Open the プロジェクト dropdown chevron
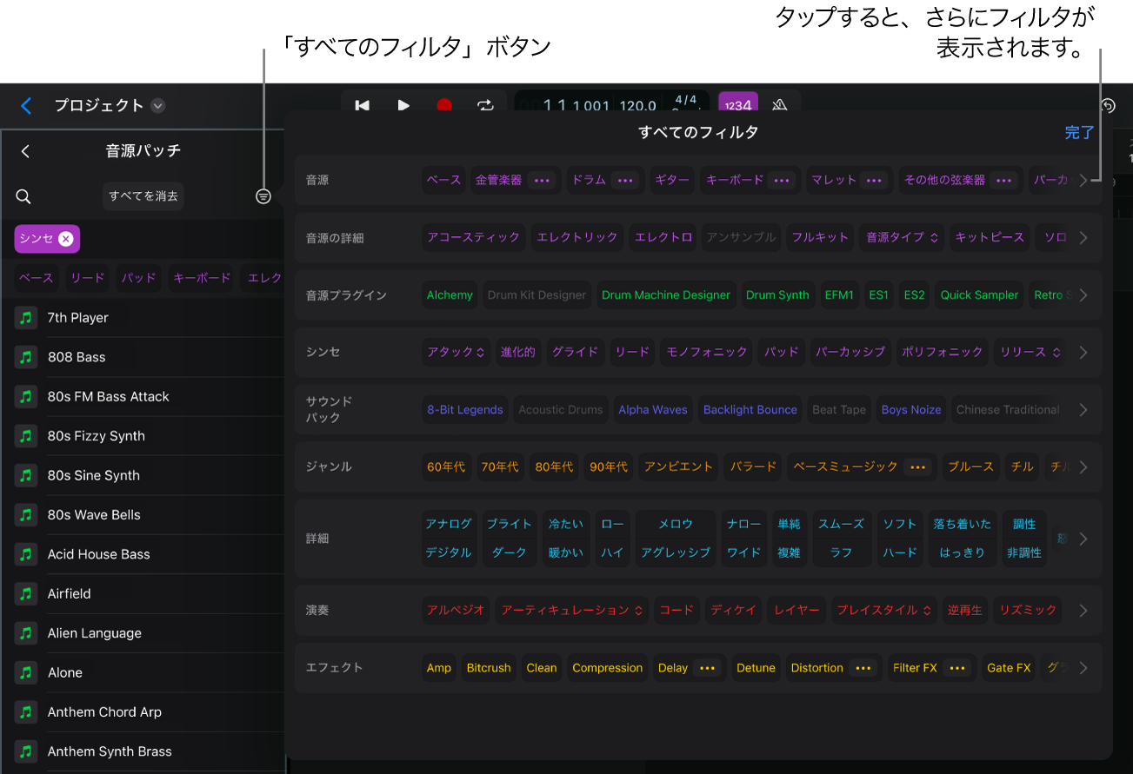The width and height of the screenshot is (1133, 774). click(157, 106)
